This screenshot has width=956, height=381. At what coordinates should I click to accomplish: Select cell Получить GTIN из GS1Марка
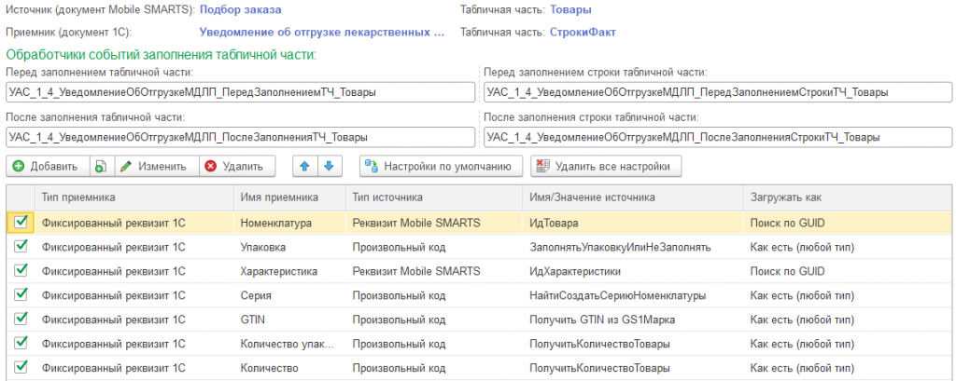(x=633, y=319)
